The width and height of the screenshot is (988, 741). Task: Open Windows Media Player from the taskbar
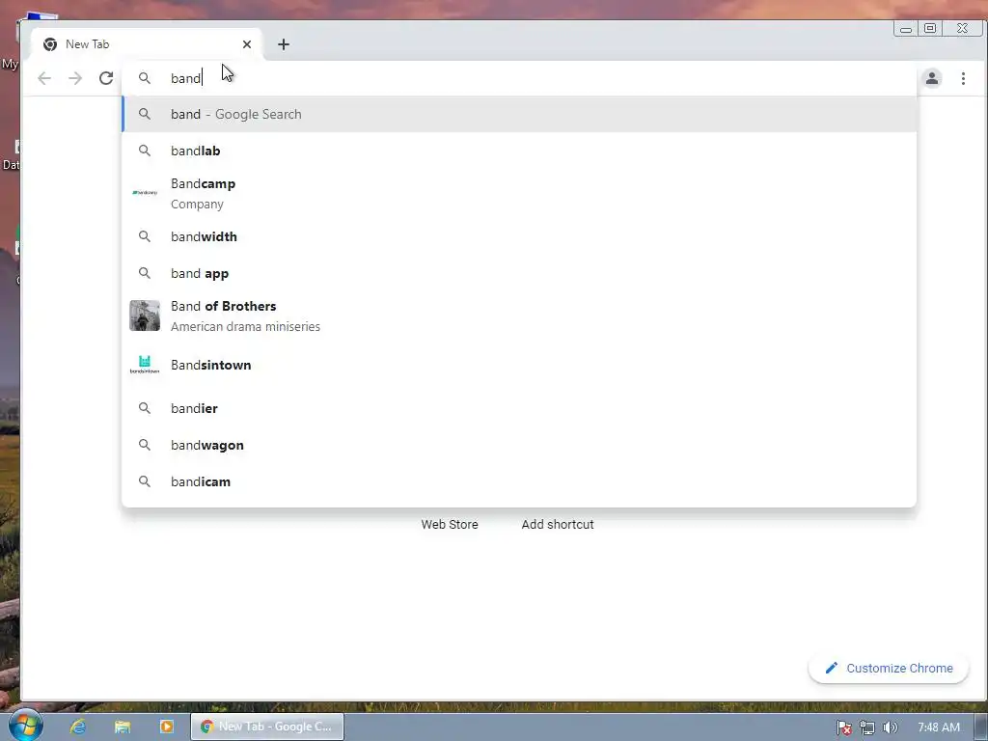pyautogui.click(x=166, y=727)
